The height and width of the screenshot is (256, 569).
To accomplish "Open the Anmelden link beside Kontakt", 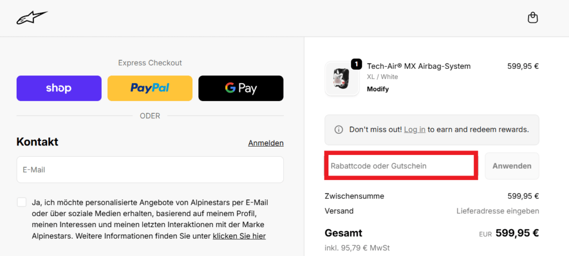I will (266, 143).
